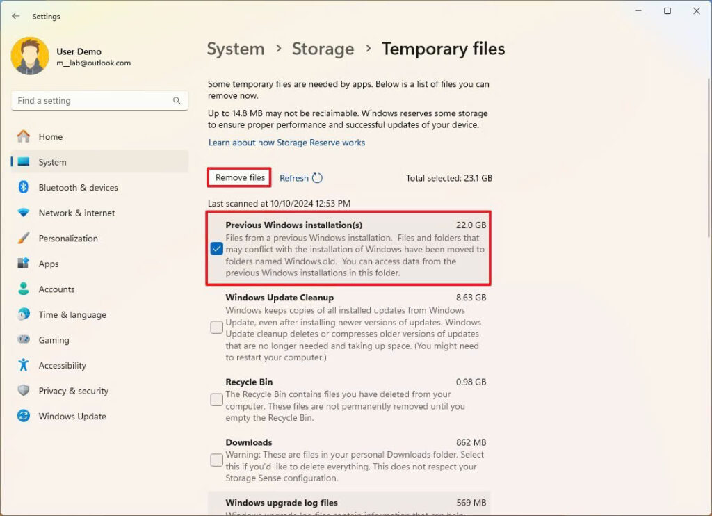Enable the Windows Update Cleanup checkbox
Viewport: 712px width, 516px height.
click(x=216, y=327)
